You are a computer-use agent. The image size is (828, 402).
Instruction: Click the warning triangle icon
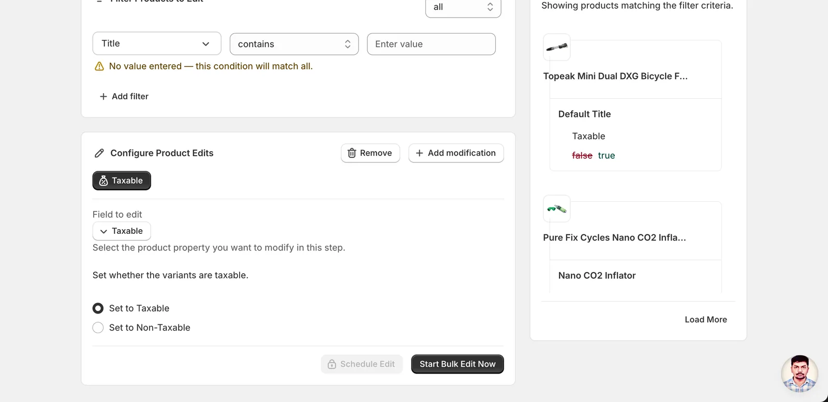tap(99, 66)
